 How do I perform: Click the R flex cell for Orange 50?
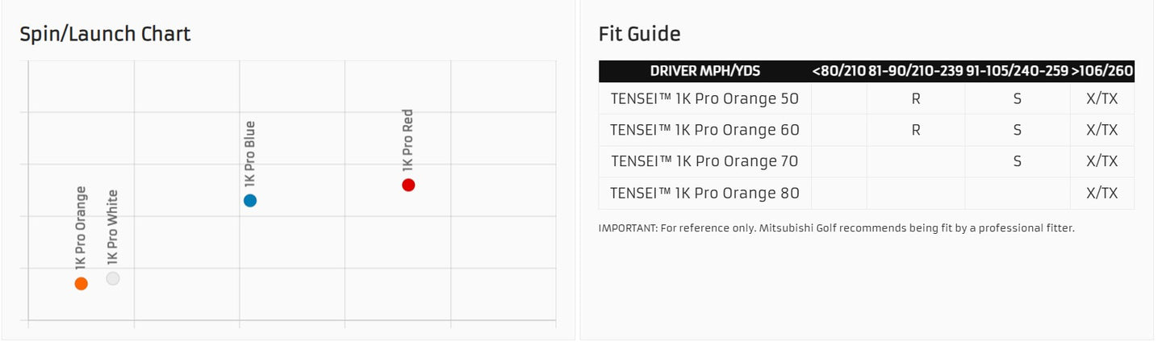click(916, 98)
